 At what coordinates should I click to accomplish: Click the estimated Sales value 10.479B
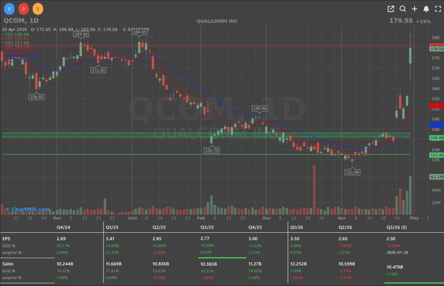tap(394, 267)
